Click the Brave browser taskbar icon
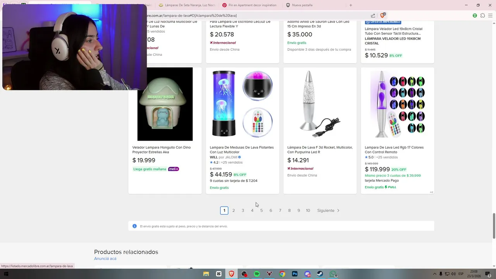496x279 pixels. pyautogui.click(x=232, y=274)
